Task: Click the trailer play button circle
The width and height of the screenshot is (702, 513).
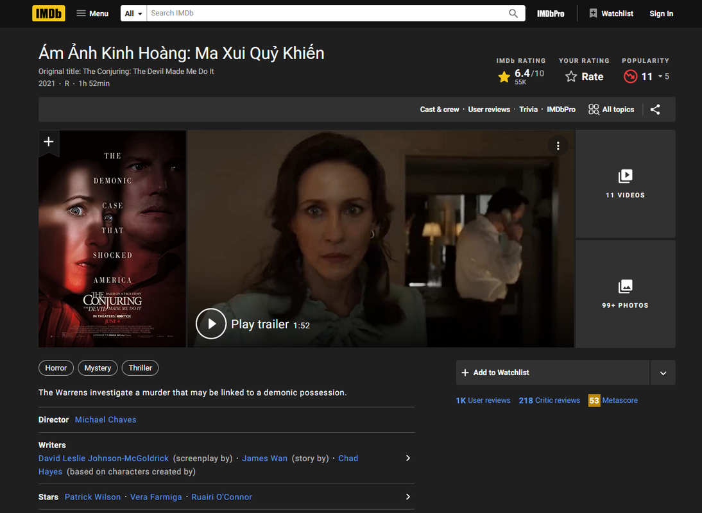Action: 211,324
